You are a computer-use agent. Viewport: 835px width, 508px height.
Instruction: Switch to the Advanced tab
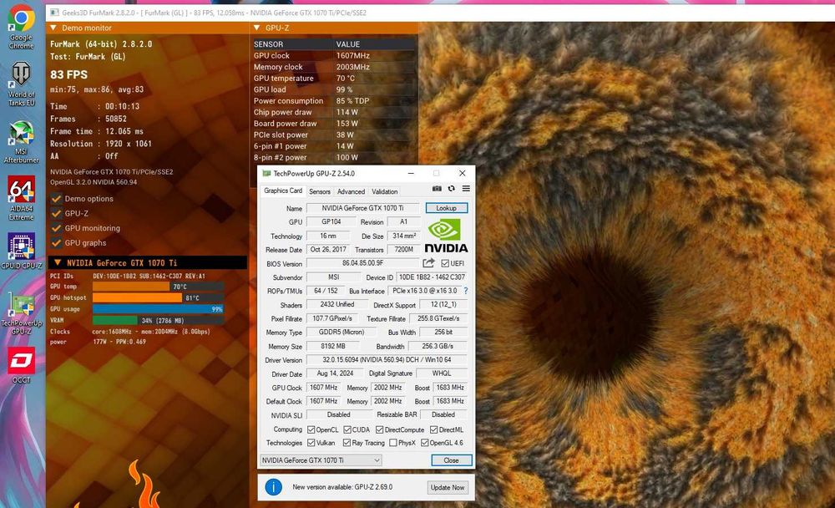(351, 191)
